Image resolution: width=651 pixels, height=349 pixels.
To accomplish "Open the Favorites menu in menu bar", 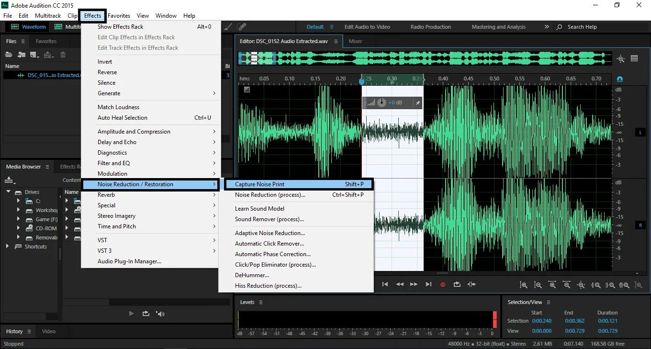I will (119, 16).
